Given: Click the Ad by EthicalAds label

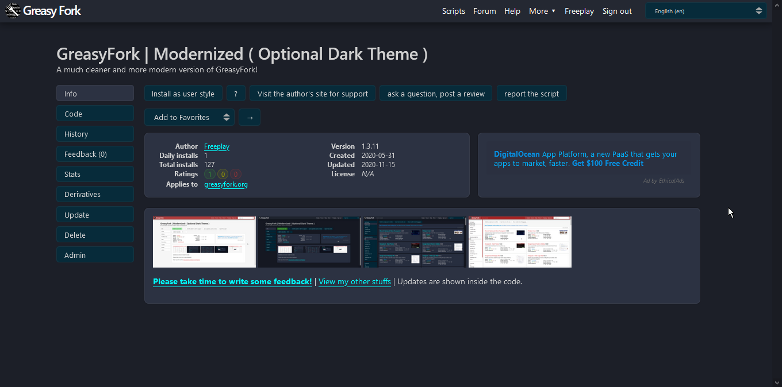Looking at the screenshot, I should pyautogui.click(x=664, y=181).
